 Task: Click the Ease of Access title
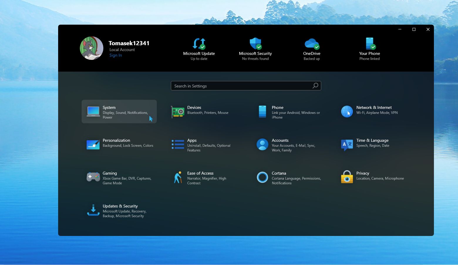201,173
